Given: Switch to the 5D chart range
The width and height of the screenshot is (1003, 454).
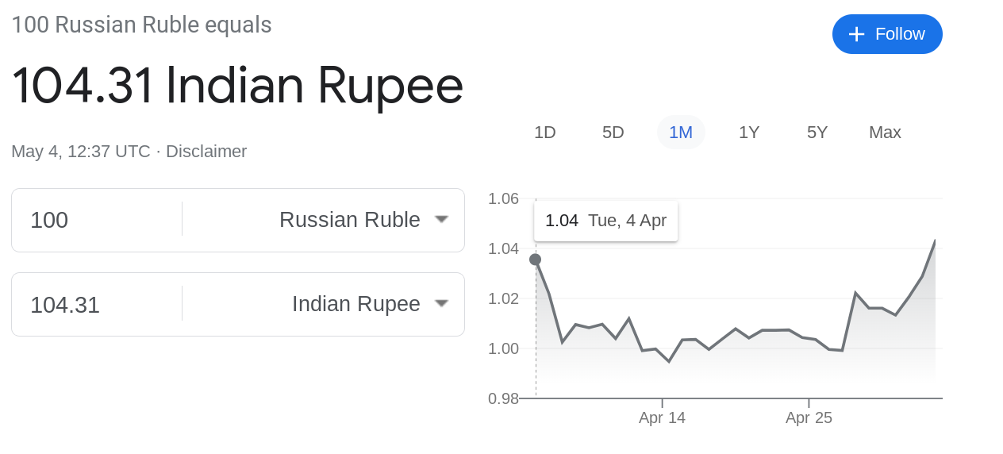Looking at the screenshot, I should [613, 133].
